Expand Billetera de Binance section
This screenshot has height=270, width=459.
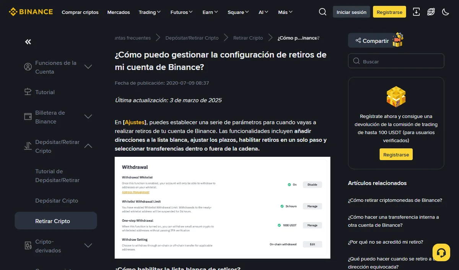(88, 117)
